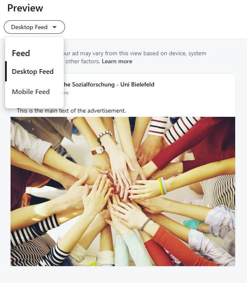
Task: Click the caret arrow beside Desktop Feed
Action: tap(54, 27)
